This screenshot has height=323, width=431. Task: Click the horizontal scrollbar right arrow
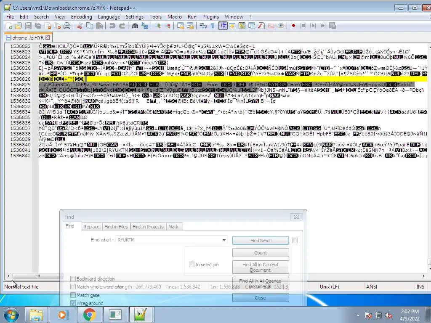click(x=423, y=276)
